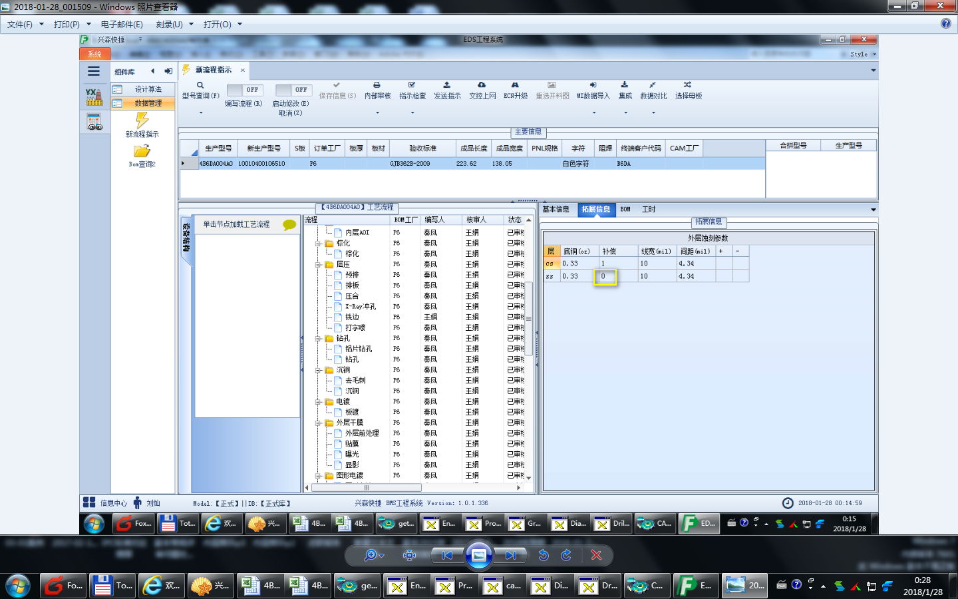Image resolution: width=958 pixels, height=599 pixels.
Task: Open the Bom查询2 folder module
Action: pos(142,156)
